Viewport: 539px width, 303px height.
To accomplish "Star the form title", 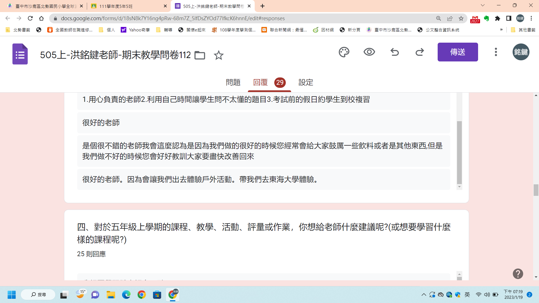I will 219,55.
